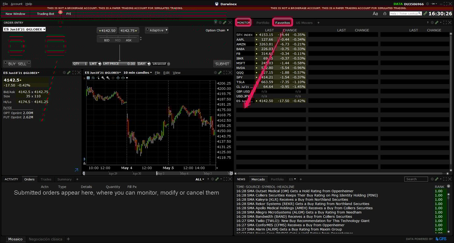Viewport: 454px width, 243px height.
Task: Open the Order Entry help question mark
Action: point(216,22)
